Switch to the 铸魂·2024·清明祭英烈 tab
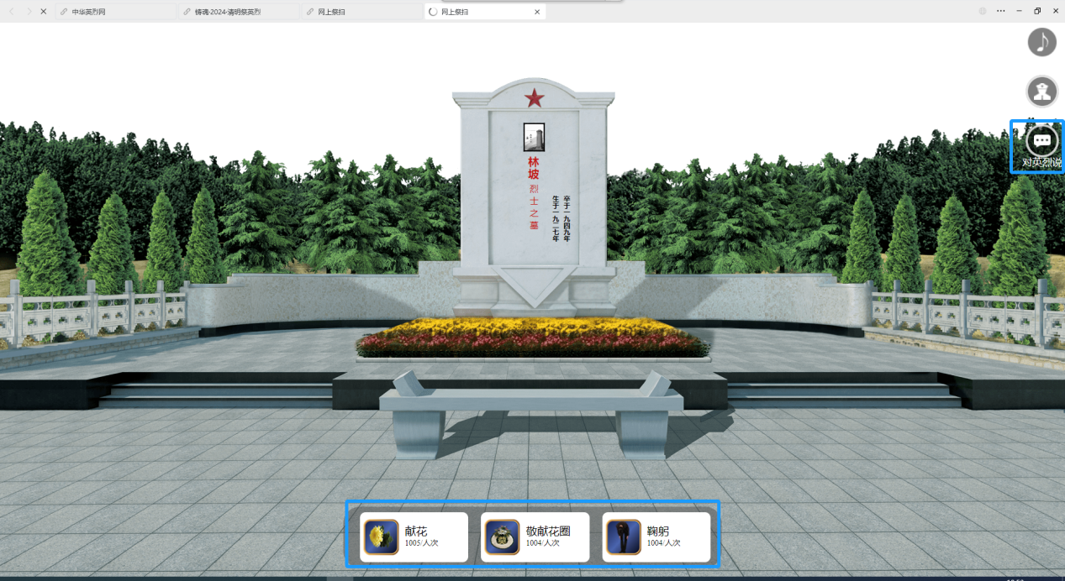This screenshot has width=1065, height=581. [x=238, y=12]
